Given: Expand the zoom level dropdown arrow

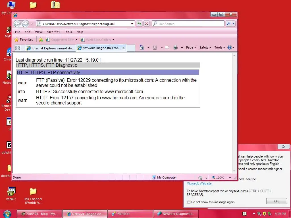Looking at the screenshot, I should click(230, 178).
